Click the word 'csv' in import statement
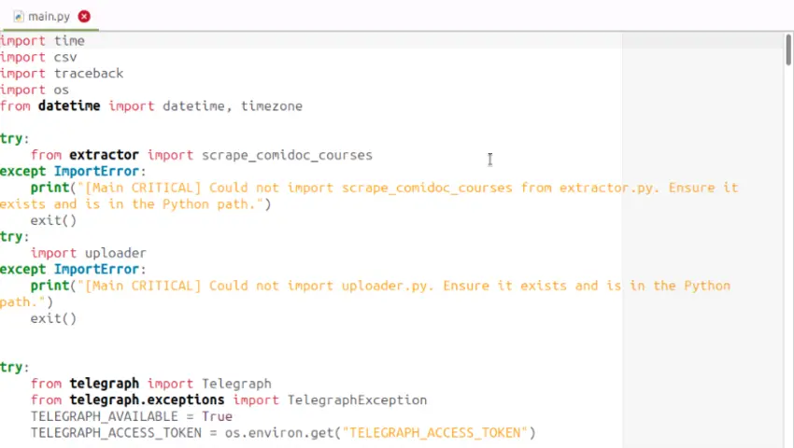This screenshot has width=794, height=448. [65, 57]
